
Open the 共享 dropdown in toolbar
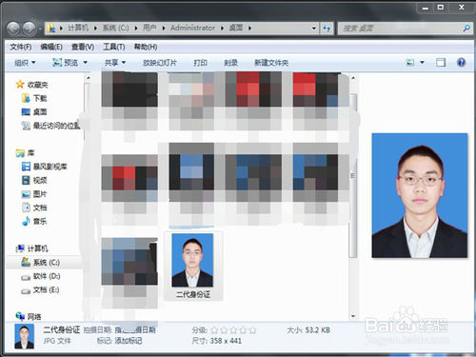[115, 63]
